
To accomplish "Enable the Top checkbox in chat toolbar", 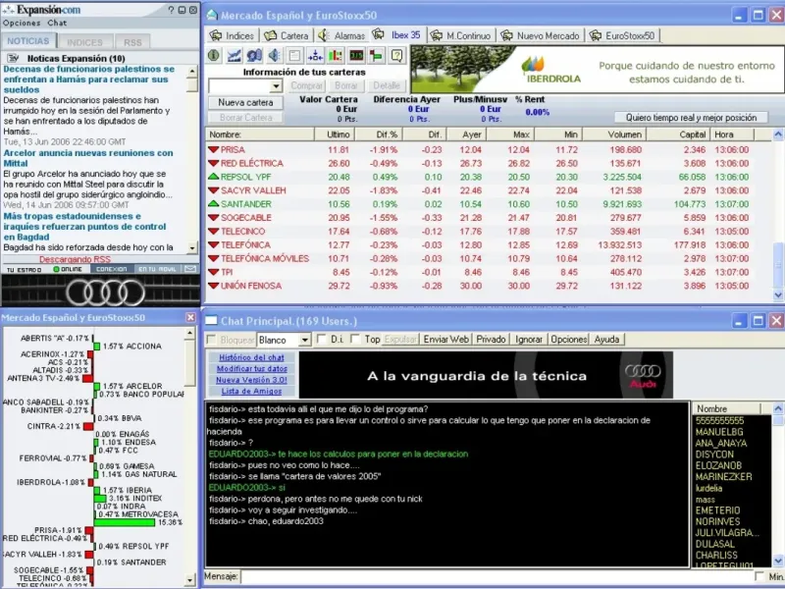I will point(355,339).
